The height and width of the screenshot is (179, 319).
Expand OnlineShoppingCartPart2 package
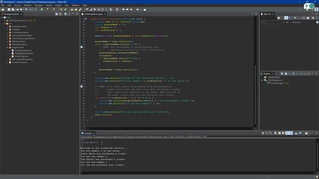coord(7,38)
